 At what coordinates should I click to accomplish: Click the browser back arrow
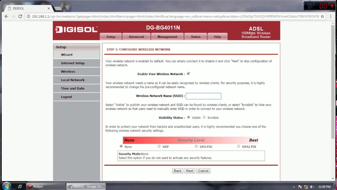coord(6,16)
